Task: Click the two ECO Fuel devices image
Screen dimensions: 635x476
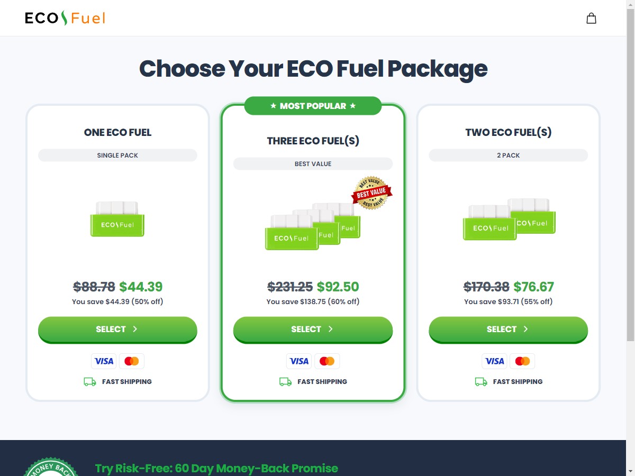Action: click(x=509, y=219)
